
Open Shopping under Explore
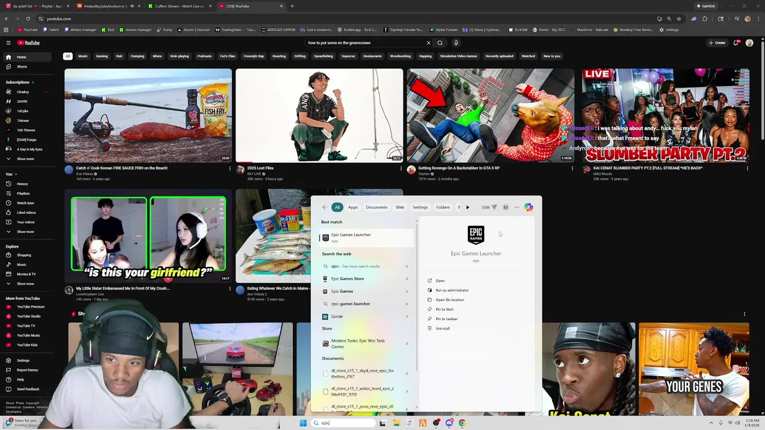pos(29,255)
